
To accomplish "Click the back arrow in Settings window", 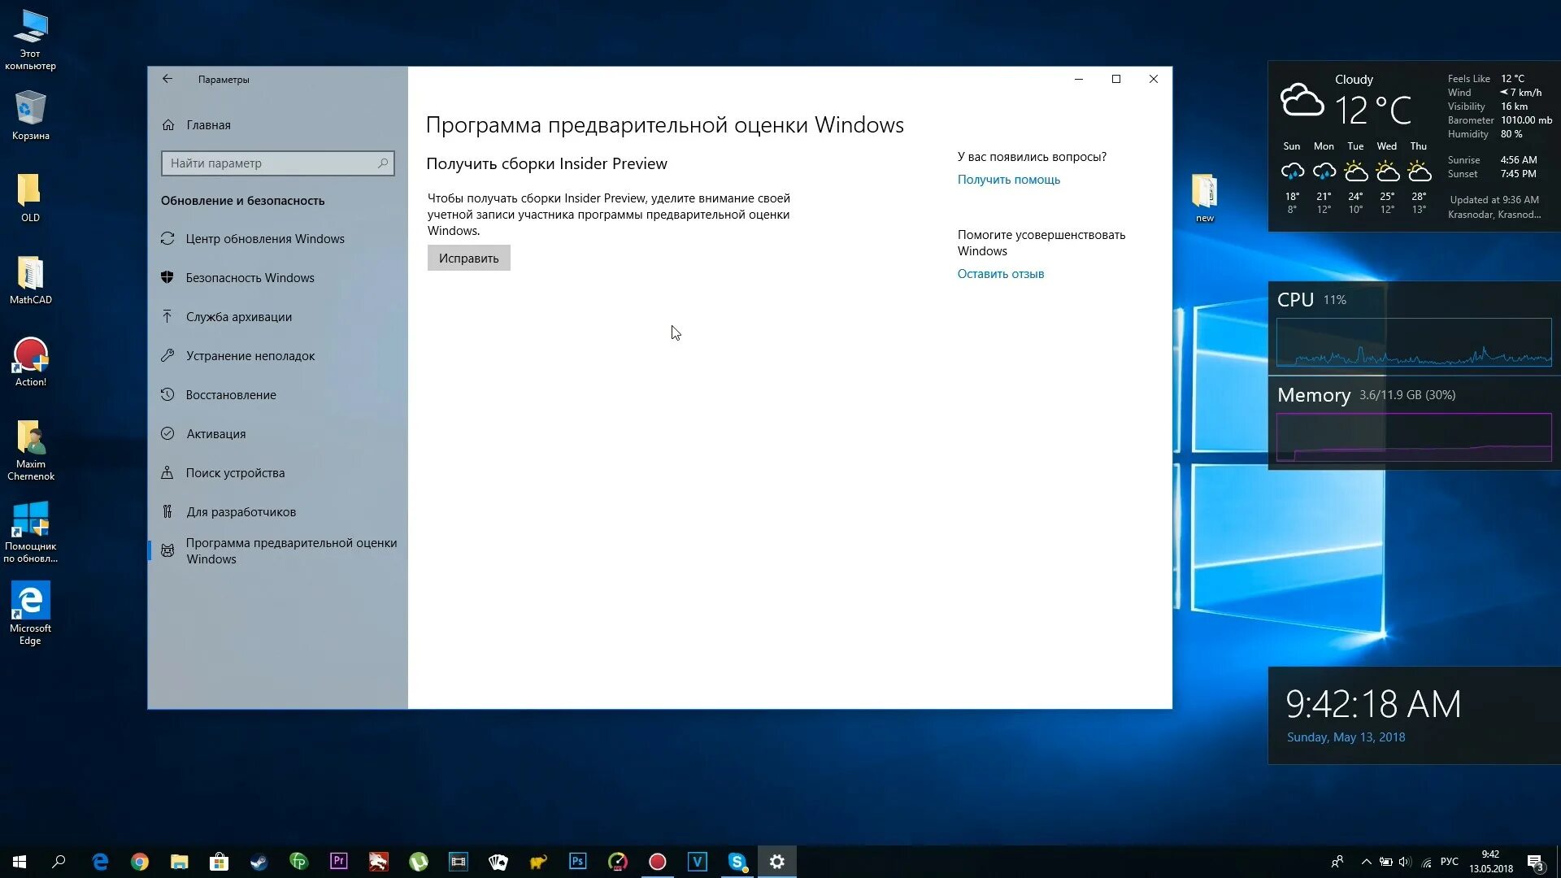I will coord(167,79).
